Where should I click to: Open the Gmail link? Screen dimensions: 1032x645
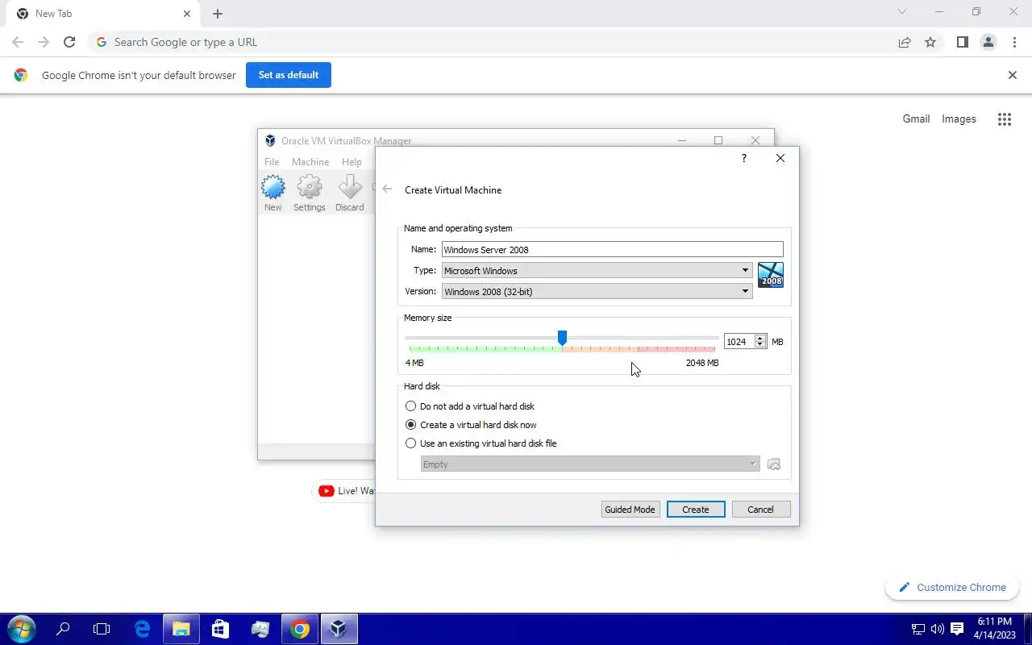pyautogui.click(x=916, y=119)
